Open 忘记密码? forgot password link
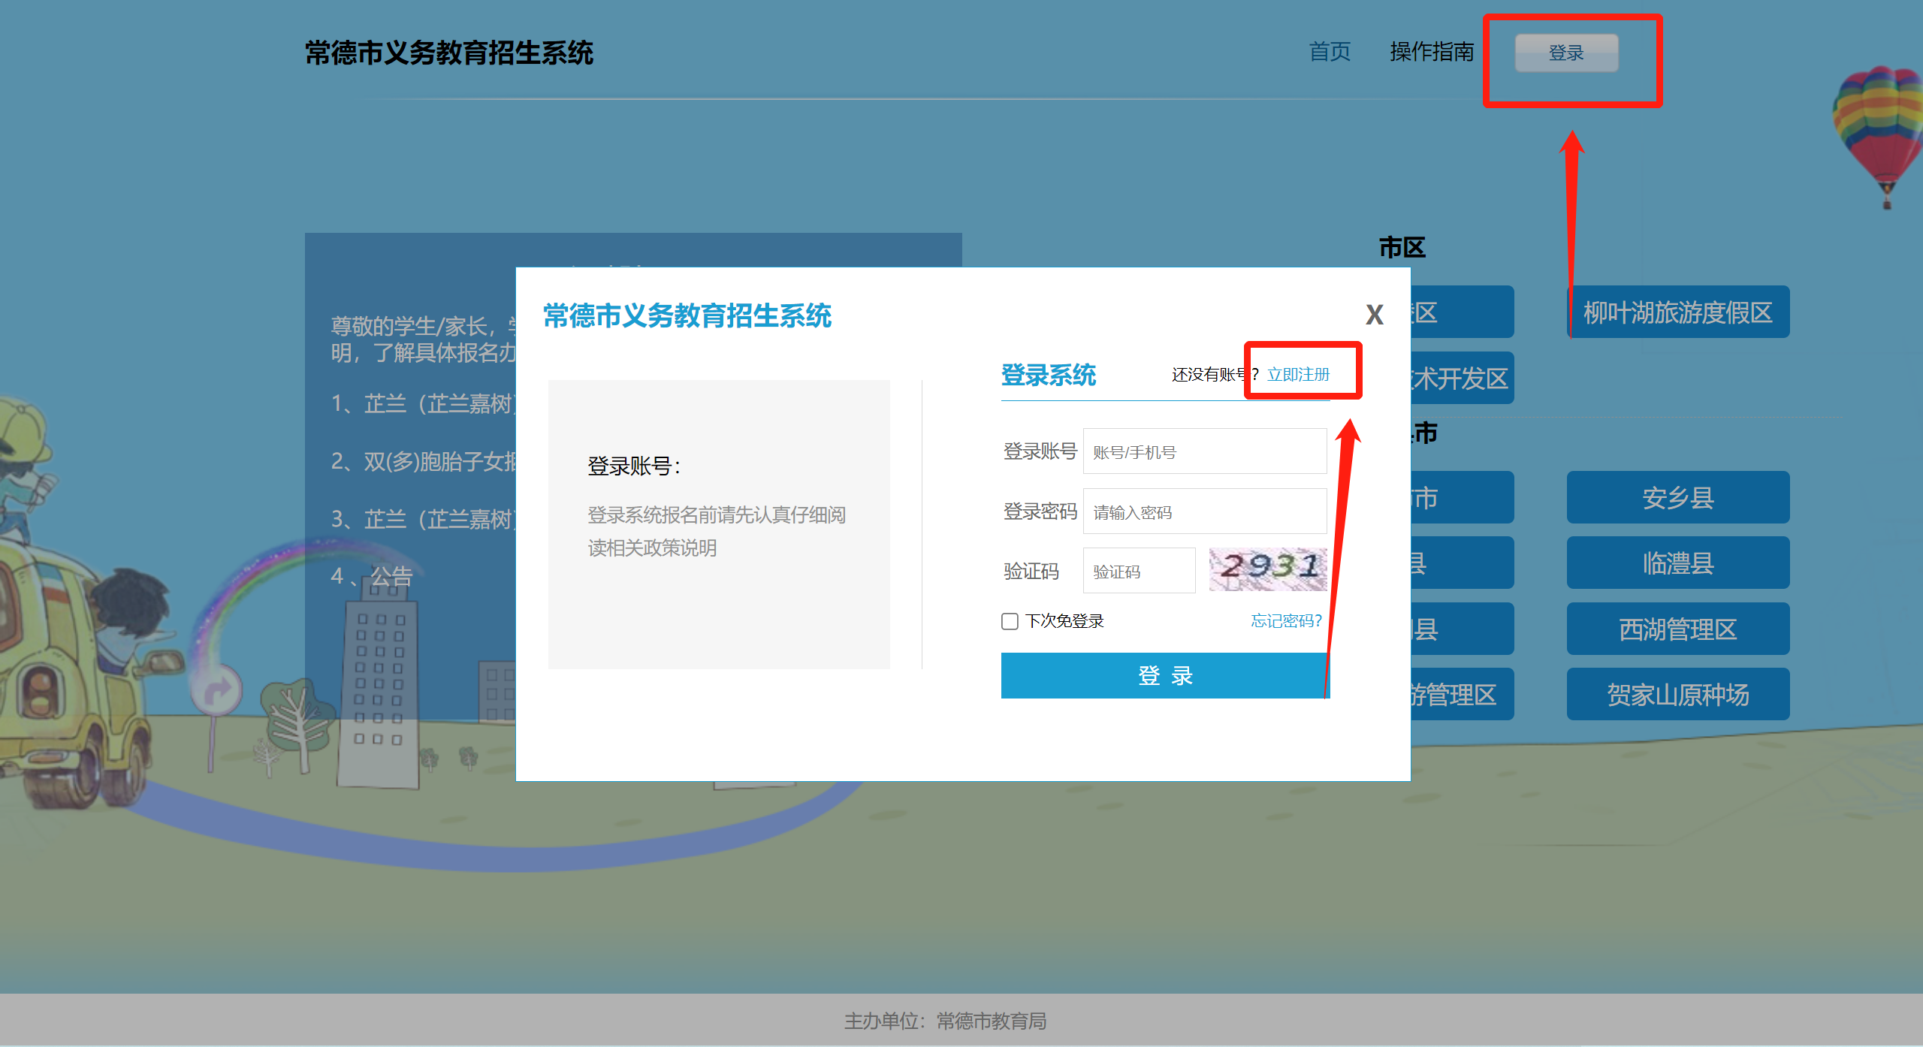1923x1047 pixels. [x=1285, y=620]
